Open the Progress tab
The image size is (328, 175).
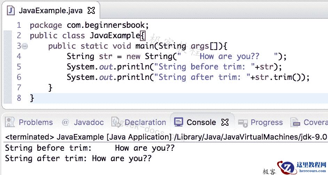click(267, 123)
